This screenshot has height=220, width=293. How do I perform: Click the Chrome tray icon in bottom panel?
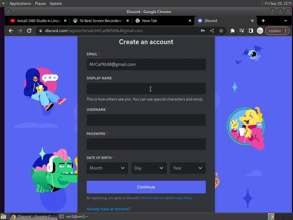[271, 217]
